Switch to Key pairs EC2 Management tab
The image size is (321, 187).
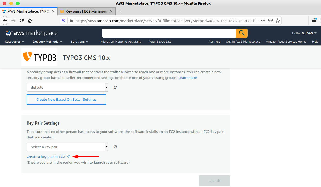[87, 11]
